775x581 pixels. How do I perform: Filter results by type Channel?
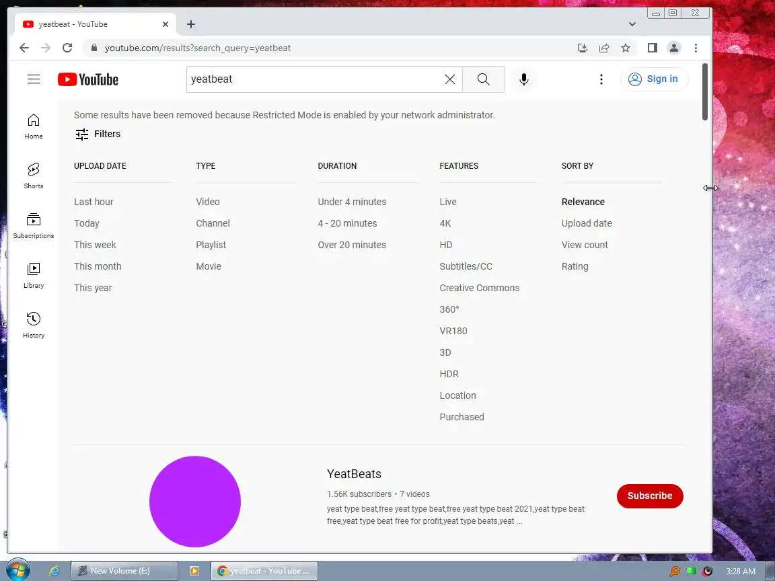click(x=213, y=223)
